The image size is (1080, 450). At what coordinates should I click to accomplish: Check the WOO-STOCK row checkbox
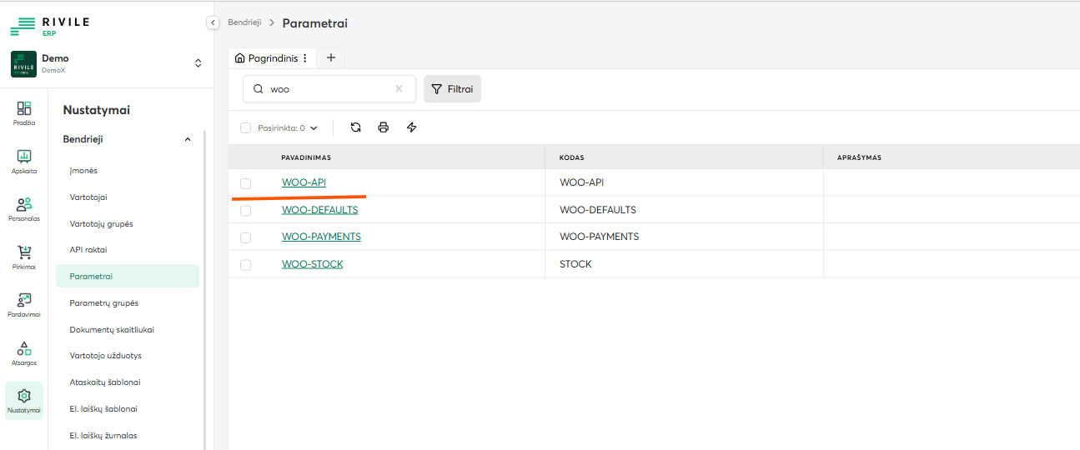coord(245,265)
